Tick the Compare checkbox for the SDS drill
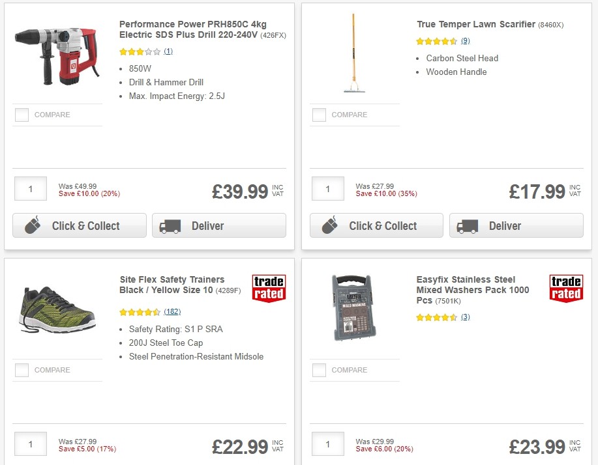The width and height of the screenshot is (598, 465). click(22, 114)
